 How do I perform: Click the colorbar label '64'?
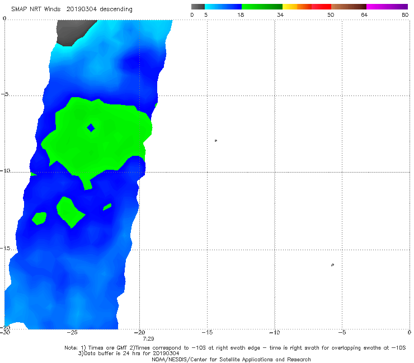point(364,15)
